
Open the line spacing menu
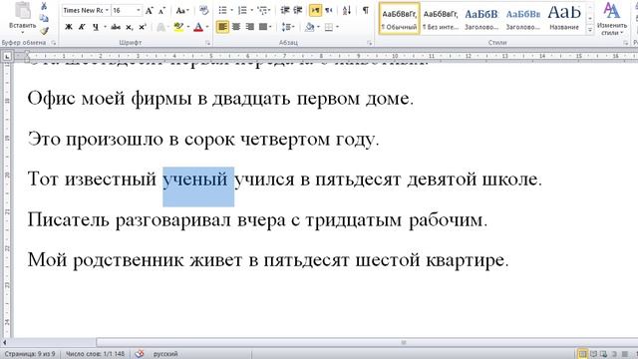tap(288, 27)
